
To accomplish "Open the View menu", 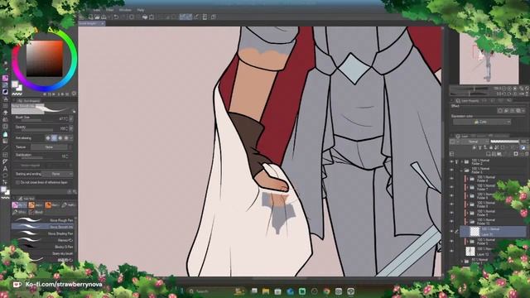I will (x=97, y=10).
